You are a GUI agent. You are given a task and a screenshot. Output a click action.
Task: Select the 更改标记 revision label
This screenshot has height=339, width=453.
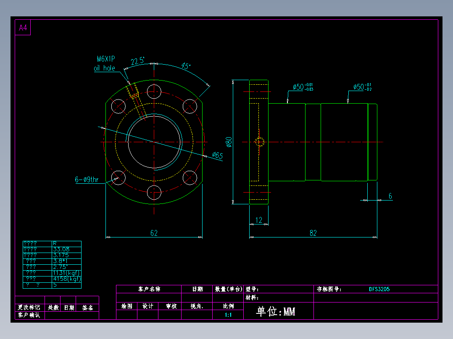29,308
